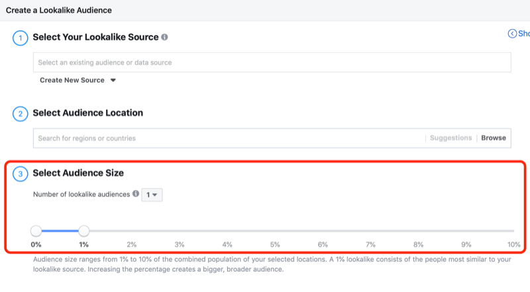Select the 9% mark on audience slider
The image size is (530, 292).
[466, 231]
